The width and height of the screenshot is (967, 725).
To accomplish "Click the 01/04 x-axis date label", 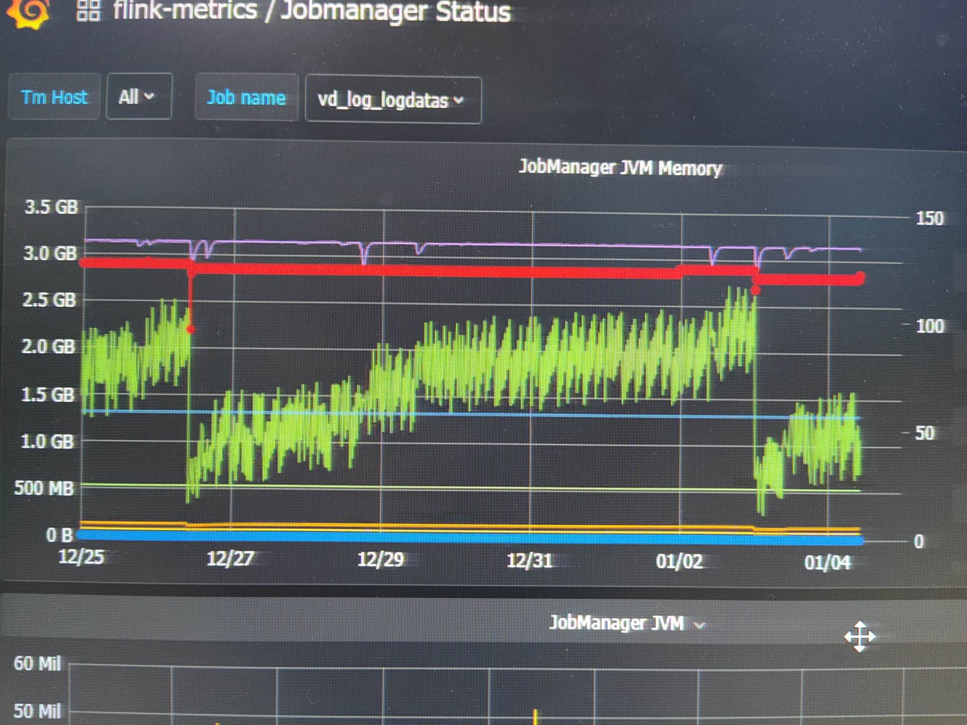I will click(827, 562).
